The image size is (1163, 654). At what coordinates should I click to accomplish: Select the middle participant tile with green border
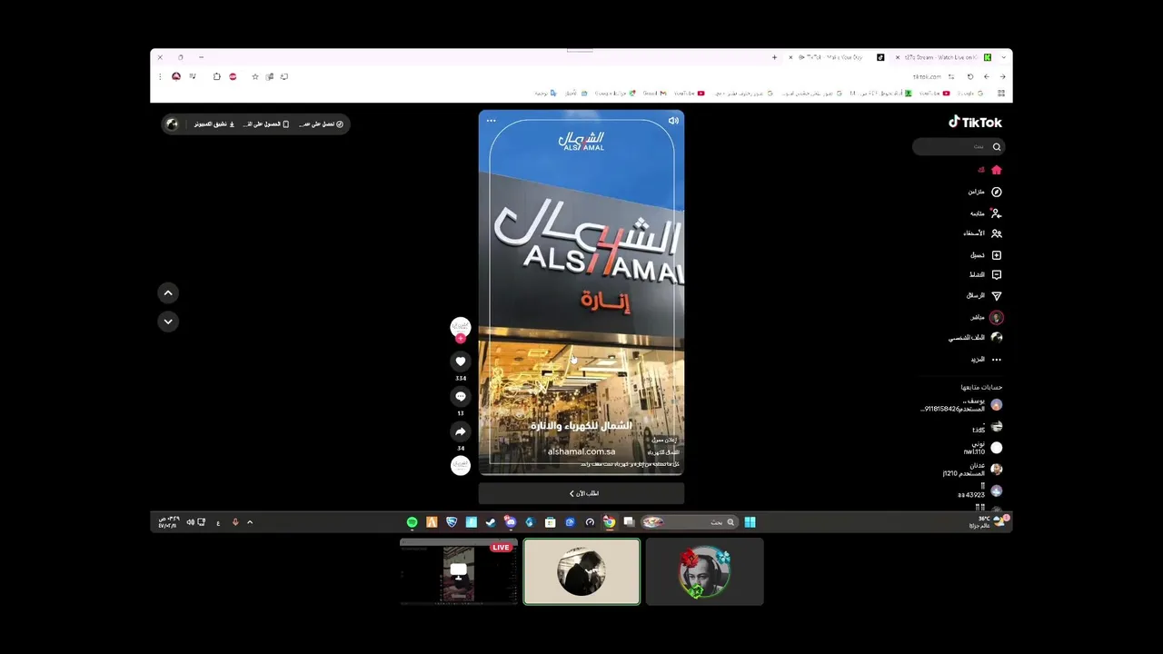581,571
